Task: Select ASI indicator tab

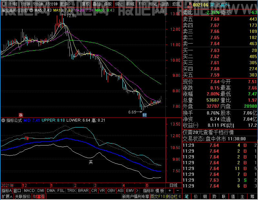Action: point(120,191)
